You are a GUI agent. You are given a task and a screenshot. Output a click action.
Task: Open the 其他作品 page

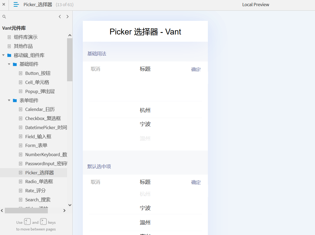point(23,46)
